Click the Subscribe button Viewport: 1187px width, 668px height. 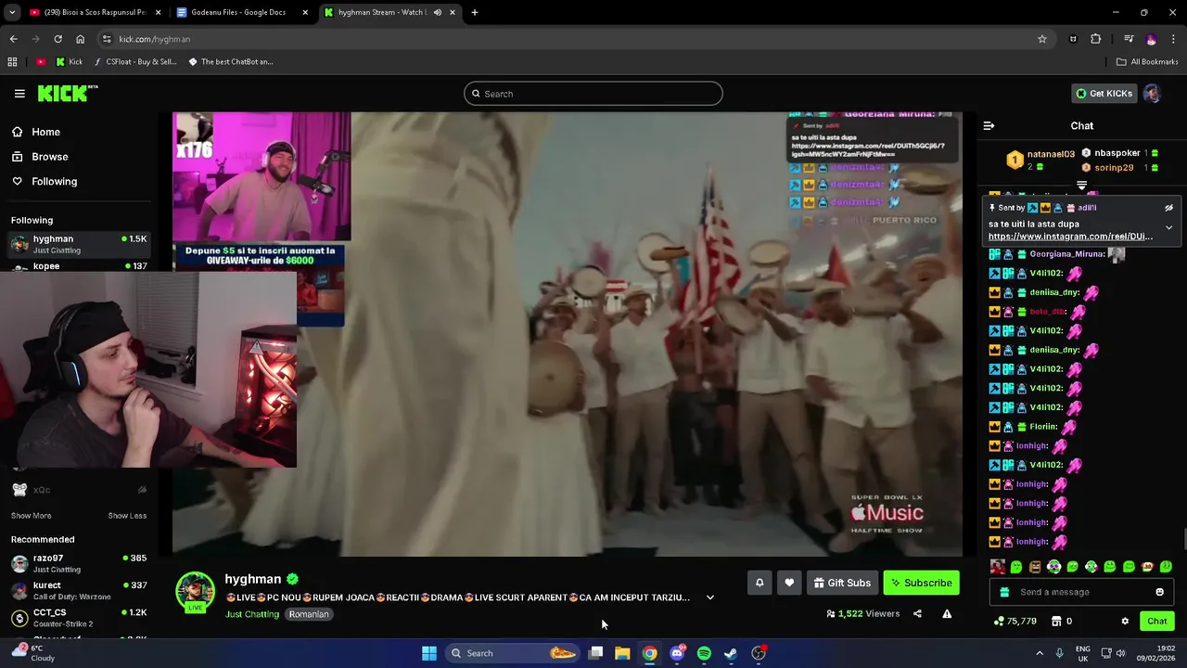[921, 583]
